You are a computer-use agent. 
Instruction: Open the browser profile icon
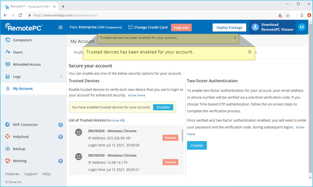click(x=302, y=15)
